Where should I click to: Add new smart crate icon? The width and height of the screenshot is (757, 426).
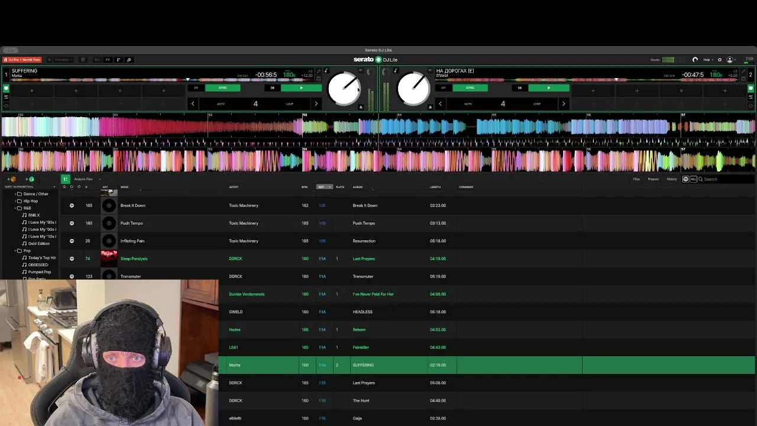coord(30,179)
